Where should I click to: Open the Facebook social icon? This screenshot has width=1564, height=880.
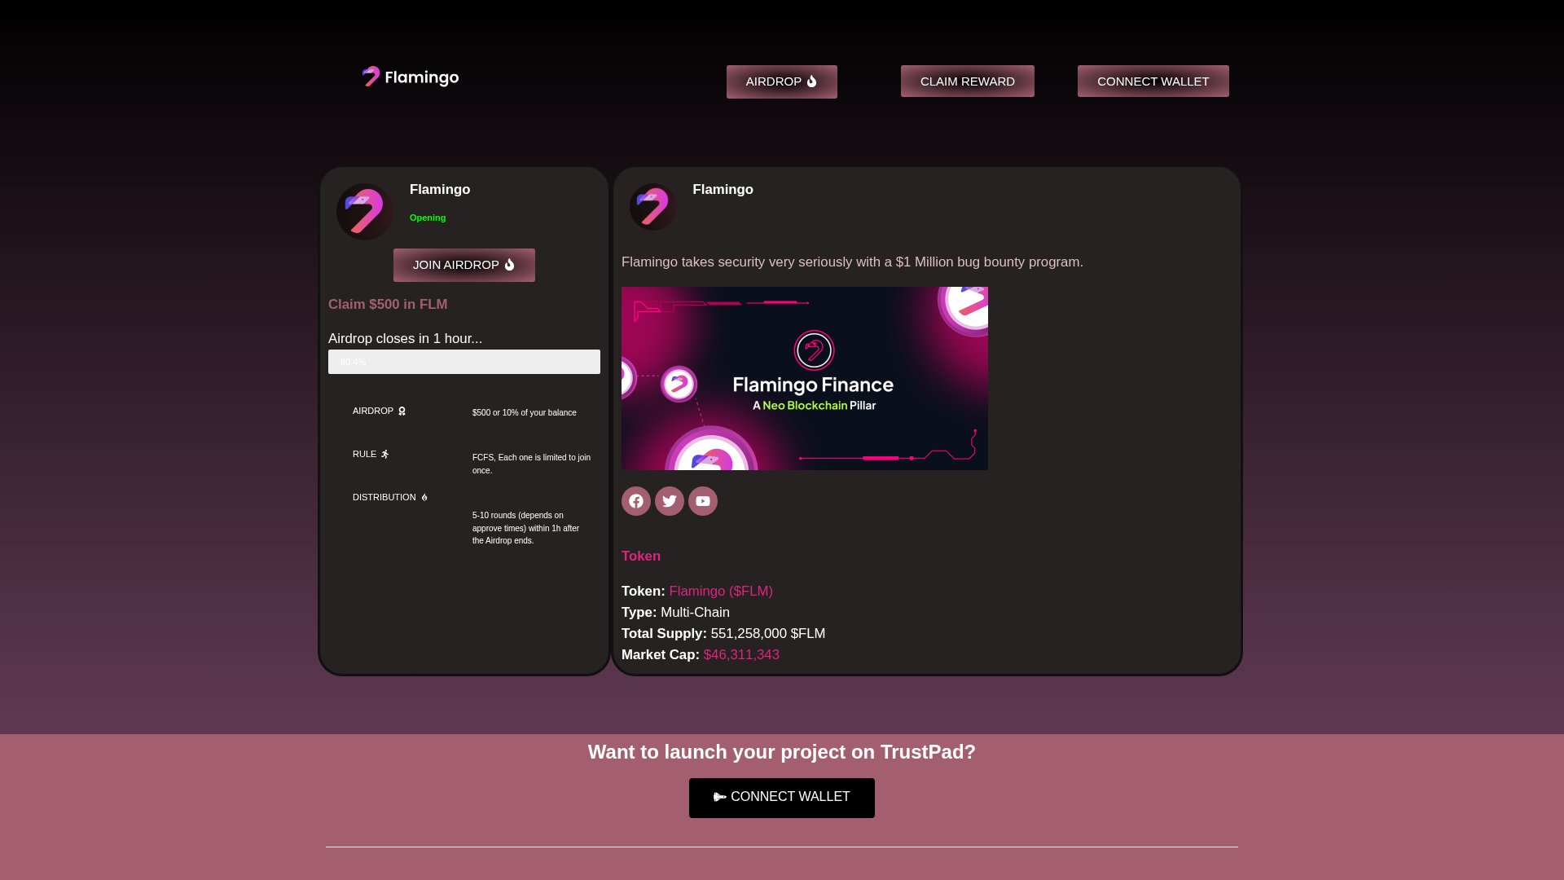(636, 501)
